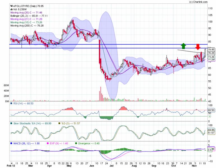Select Moving Avg (21) C legend entry

26,19
